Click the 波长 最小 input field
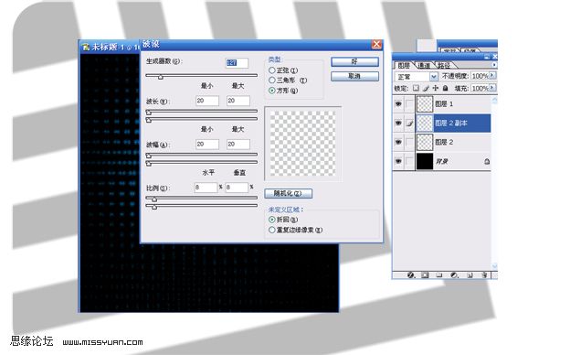 (207, 101)
